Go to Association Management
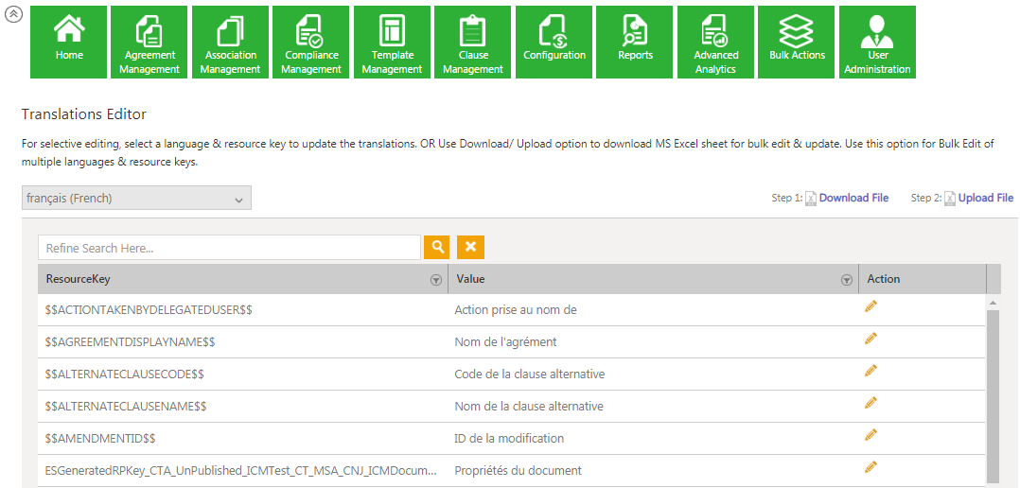This screenshot has height=488, width=1020. [231, 42]
